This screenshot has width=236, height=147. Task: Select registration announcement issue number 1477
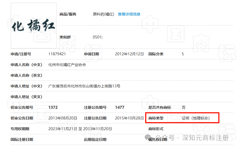pos(120,107)
